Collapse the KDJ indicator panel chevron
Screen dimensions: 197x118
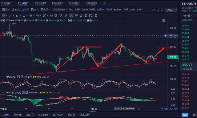pyautogui.click(x=3, y=77)
